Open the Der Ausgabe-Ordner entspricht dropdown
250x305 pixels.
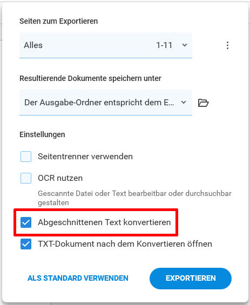click(106, 103)
